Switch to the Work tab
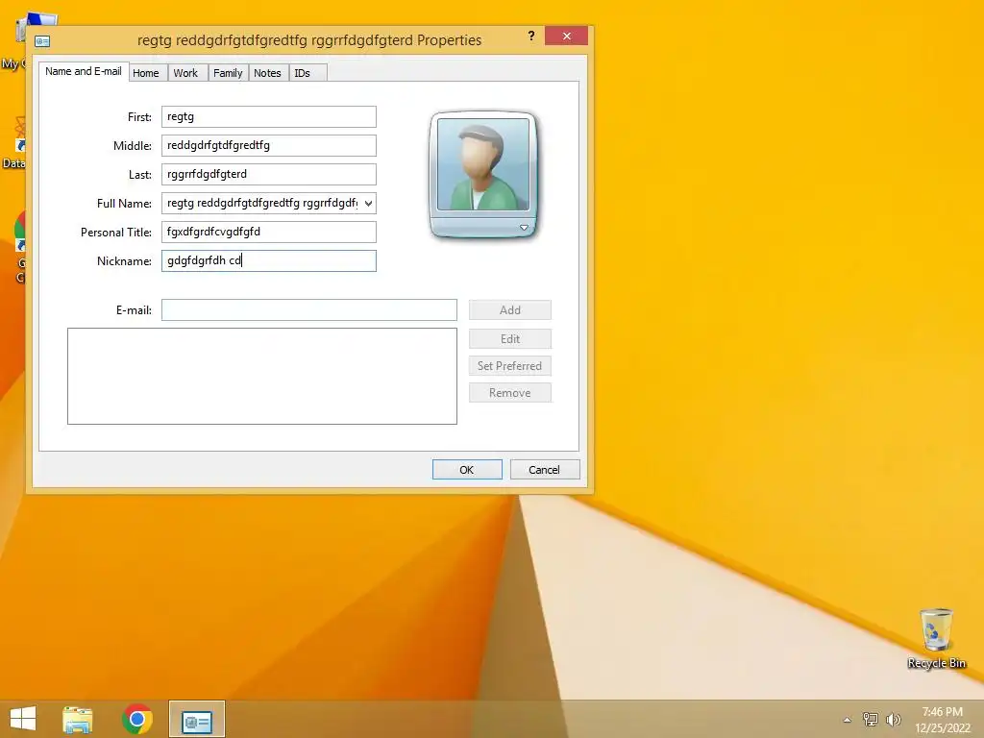Image resolution: width=984 pixels, height=738 pixels. pos(185,73)
